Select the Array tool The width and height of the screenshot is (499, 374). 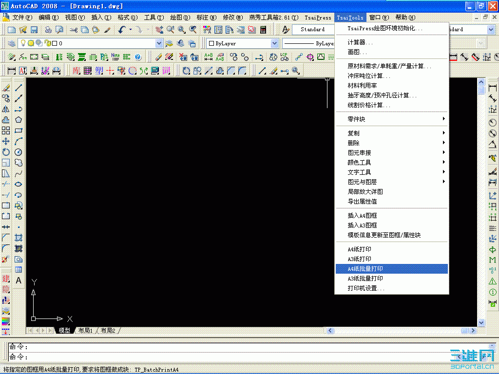[x=6, y=131]
